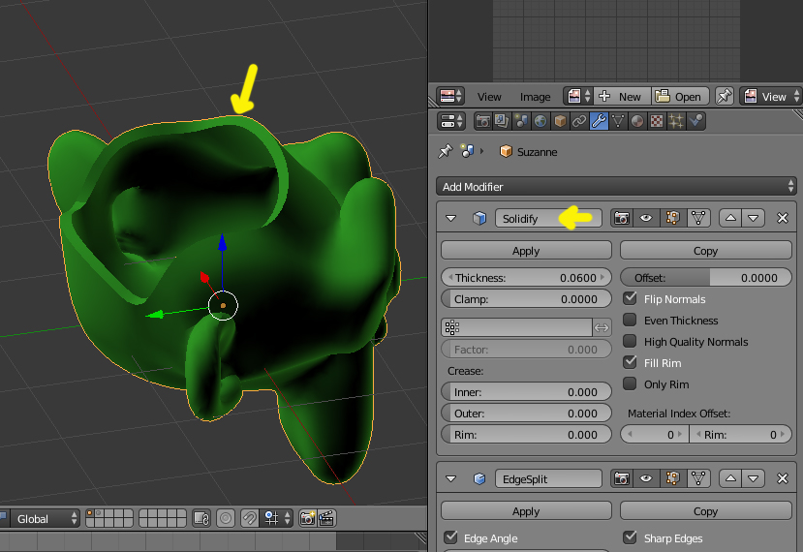803x552 pixels.
Task: Move the EdgeSplit modifier down
Action: pos(754,478)
